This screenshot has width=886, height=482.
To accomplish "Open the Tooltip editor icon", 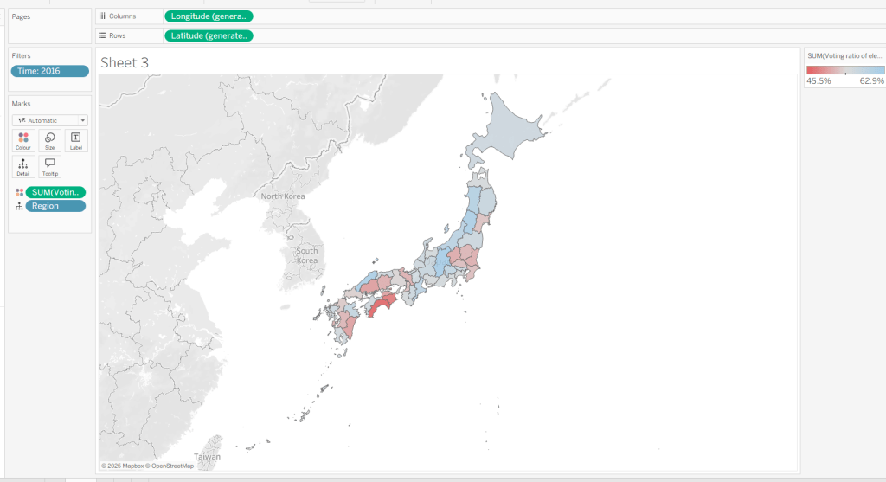I will click(x=49, y=166).
